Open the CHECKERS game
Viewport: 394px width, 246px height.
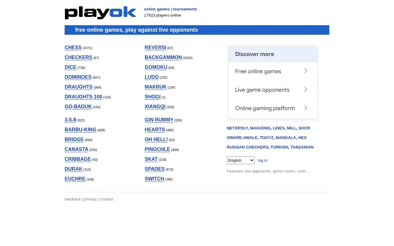pos(78,58)
